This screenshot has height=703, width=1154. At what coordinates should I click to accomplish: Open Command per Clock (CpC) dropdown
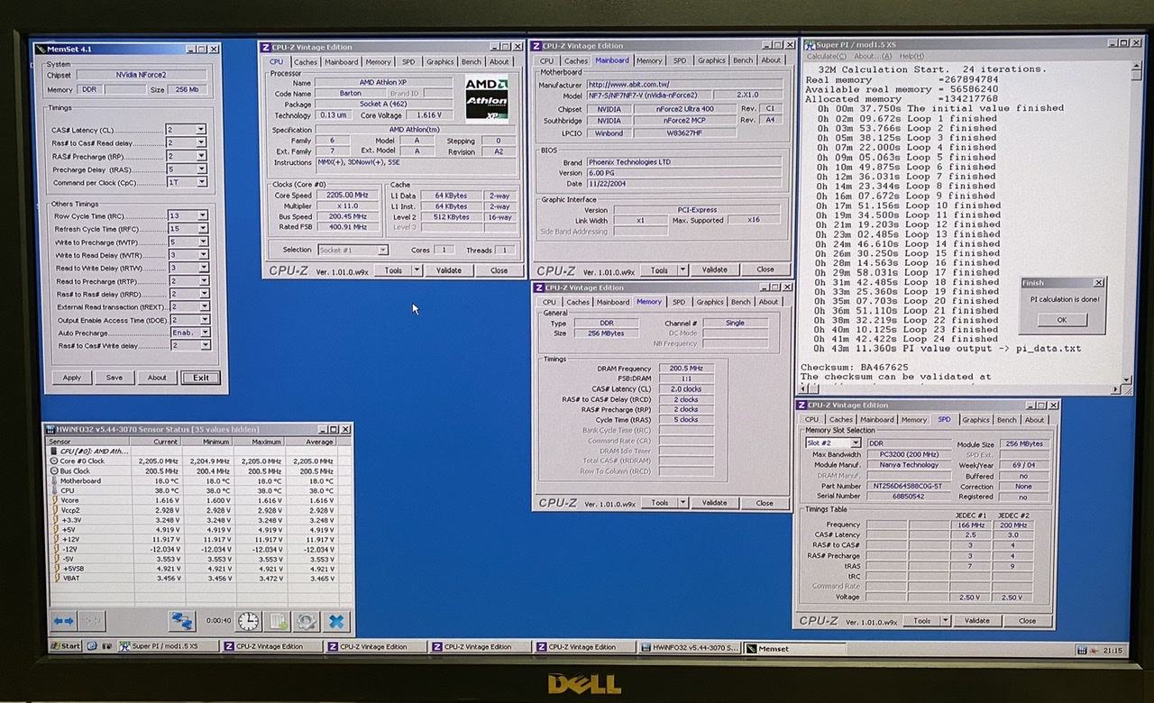coord(201,183)
